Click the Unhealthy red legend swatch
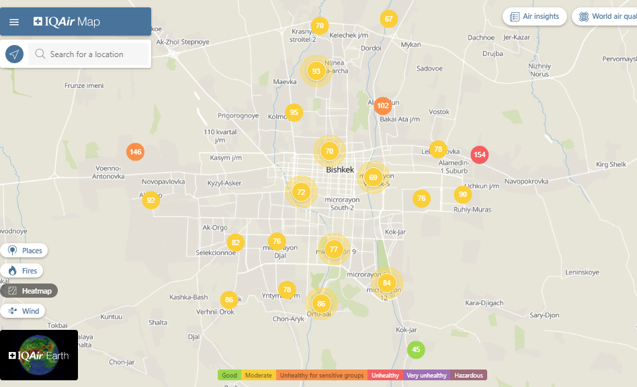This screenshot has height=387, width=637. (385, 376)
